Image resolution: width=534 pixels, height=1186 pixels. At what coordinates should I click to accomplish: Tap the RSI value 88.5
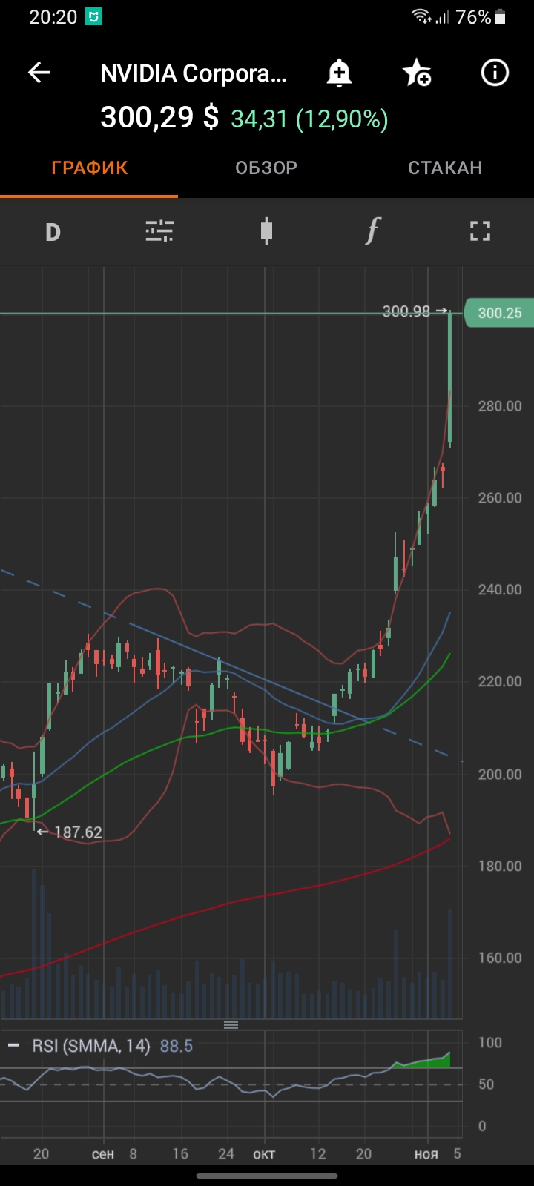177,1046
